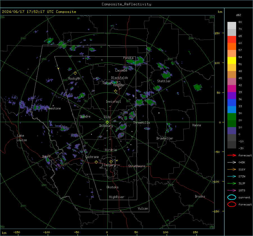This screenshot has width=253, height=236.
Task: Click the Olds label near center
Action: [x=107, y=117]
